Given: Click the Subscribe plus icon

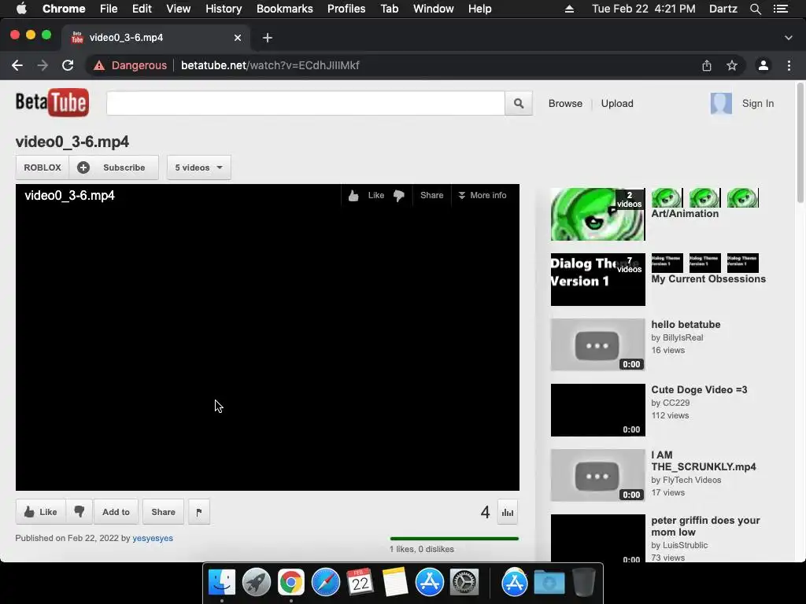Looking at the screenshot, I should coord(83,168).
